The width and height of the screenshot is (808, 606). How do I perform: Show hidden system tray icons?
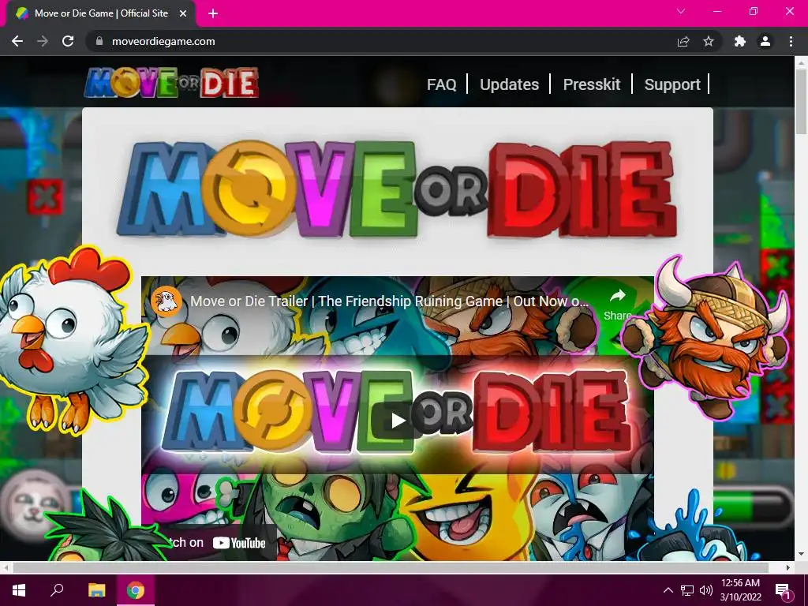668,590
